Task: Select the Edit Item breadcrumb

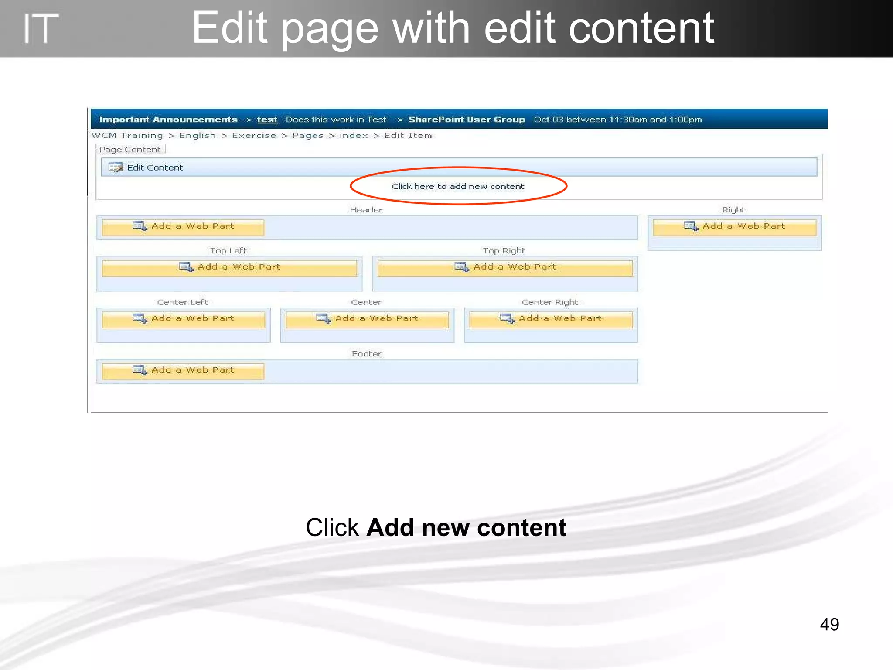Action: click(408, 136)
